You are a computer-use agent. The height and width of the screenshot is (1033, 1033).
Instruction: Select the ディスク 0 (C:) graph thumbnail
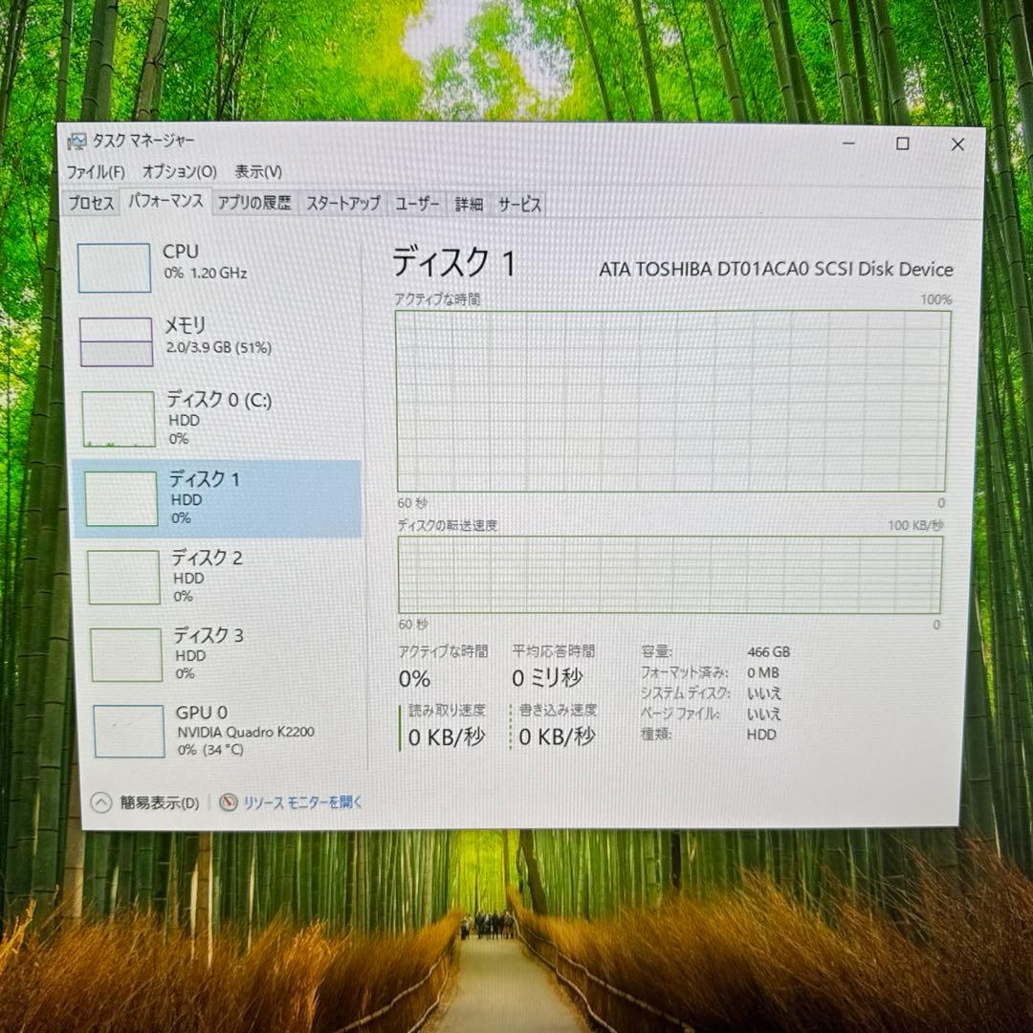tap(118, 419)
